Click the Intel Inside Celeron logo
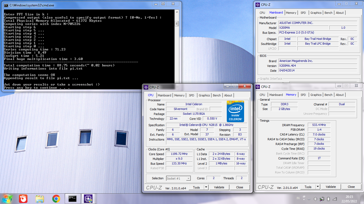 (235, 111)
